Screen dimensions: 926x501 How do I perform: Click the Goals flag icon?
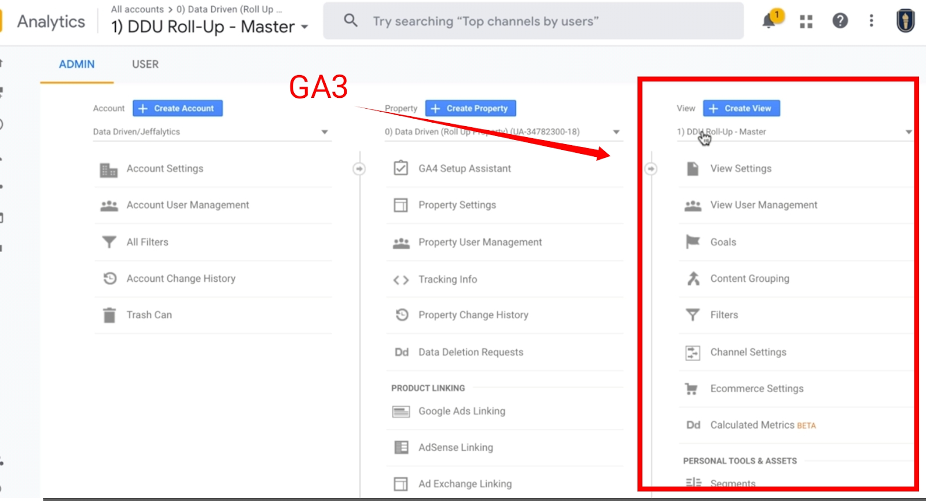pos(692,241)
